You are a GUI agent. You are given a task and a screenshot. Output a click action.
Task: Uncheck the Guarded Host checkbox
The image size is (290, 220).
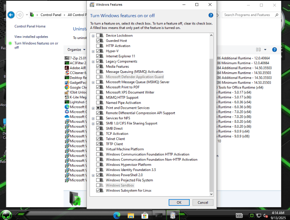coord(98,41)
